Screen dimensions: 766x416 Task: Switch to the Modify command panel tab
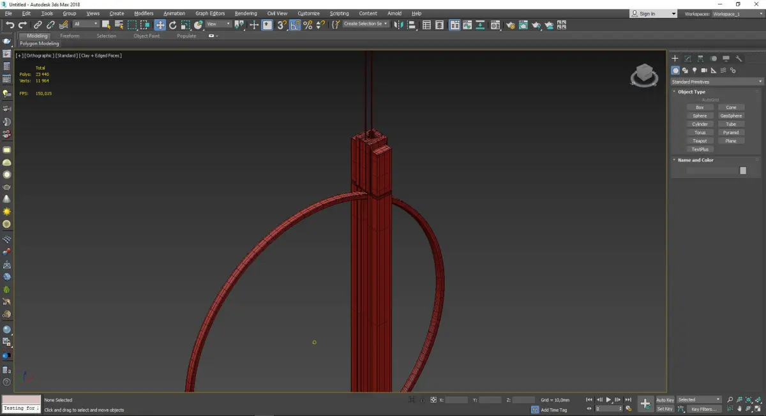pos(687,58)
